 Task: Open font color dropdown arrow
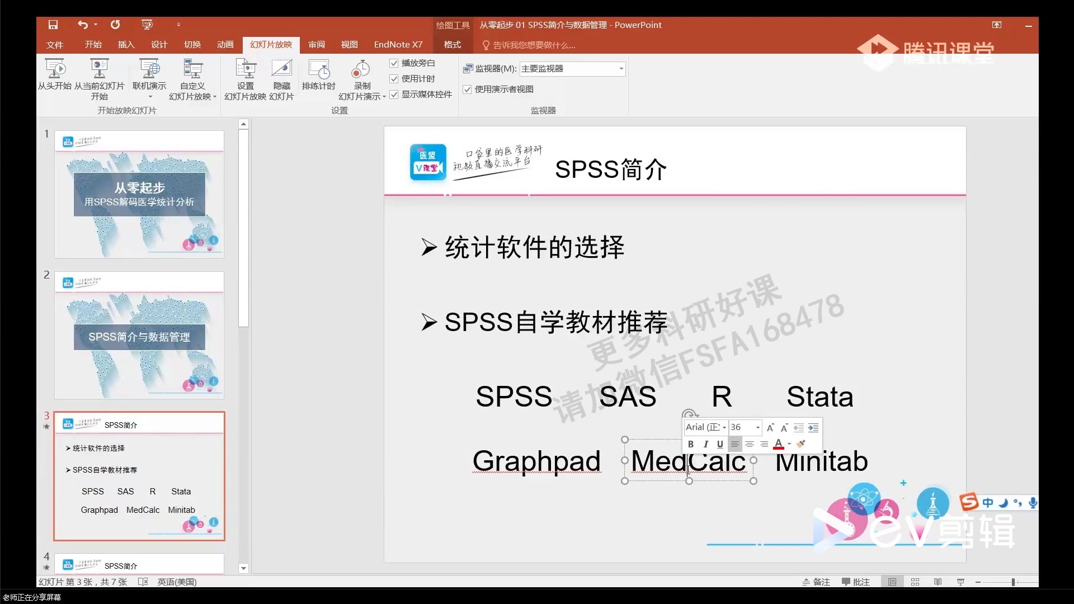point(789,444)
